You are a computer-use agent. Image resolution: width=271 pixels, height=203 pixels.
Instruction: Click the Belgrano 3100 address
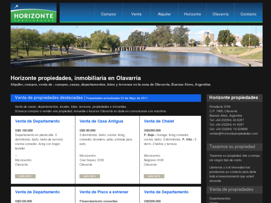[154, 160]
